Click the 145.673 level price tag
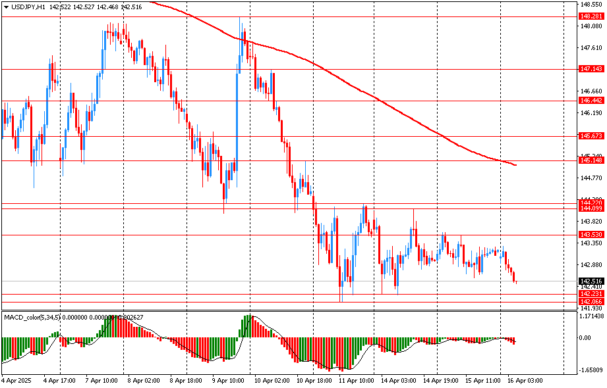The image size is (607, 388). pos(591,136)
